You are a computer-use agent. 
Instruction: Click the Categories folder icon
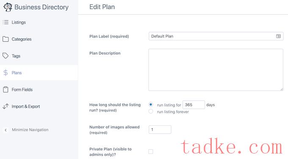click(x=6, y=39)
